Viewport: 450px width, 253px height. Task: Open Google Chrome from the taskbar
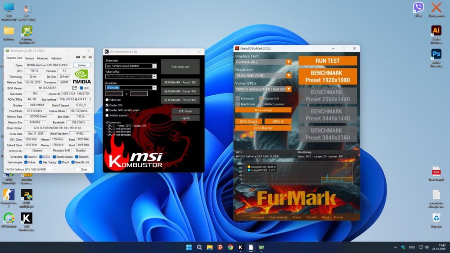point(230,247)
